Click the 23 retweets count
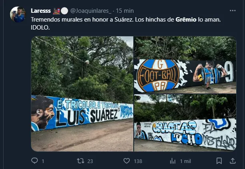 (90, 161)
